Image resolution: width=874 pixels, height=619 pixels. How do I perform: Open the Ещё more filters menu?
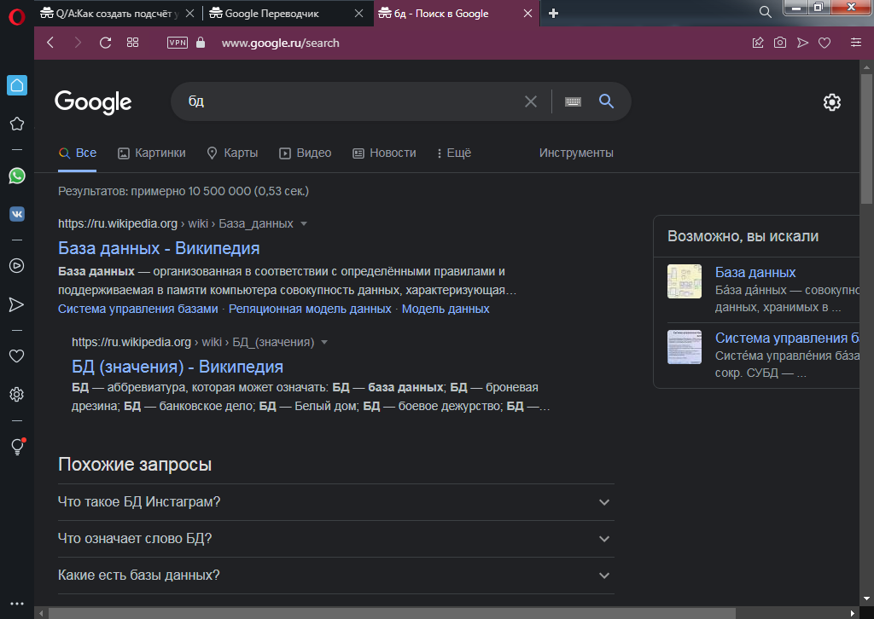(454, 153)
